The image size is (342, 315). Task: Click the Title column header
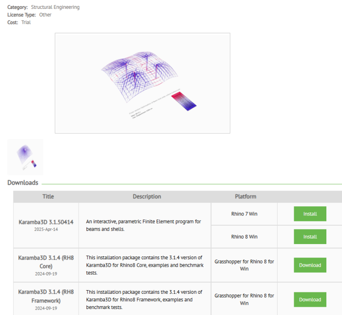[x=48, y=197]
